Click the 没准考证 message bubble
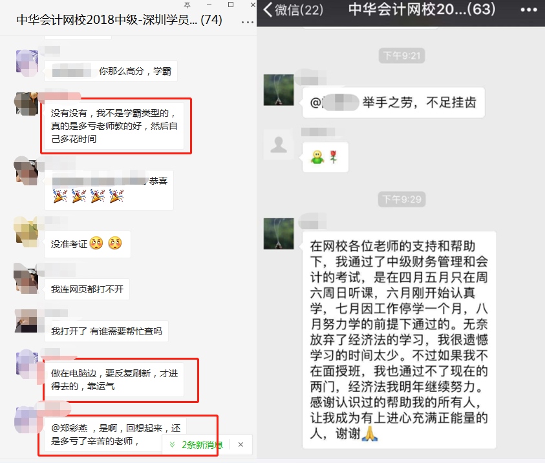545x463 pixels. (x=87, y=244)
